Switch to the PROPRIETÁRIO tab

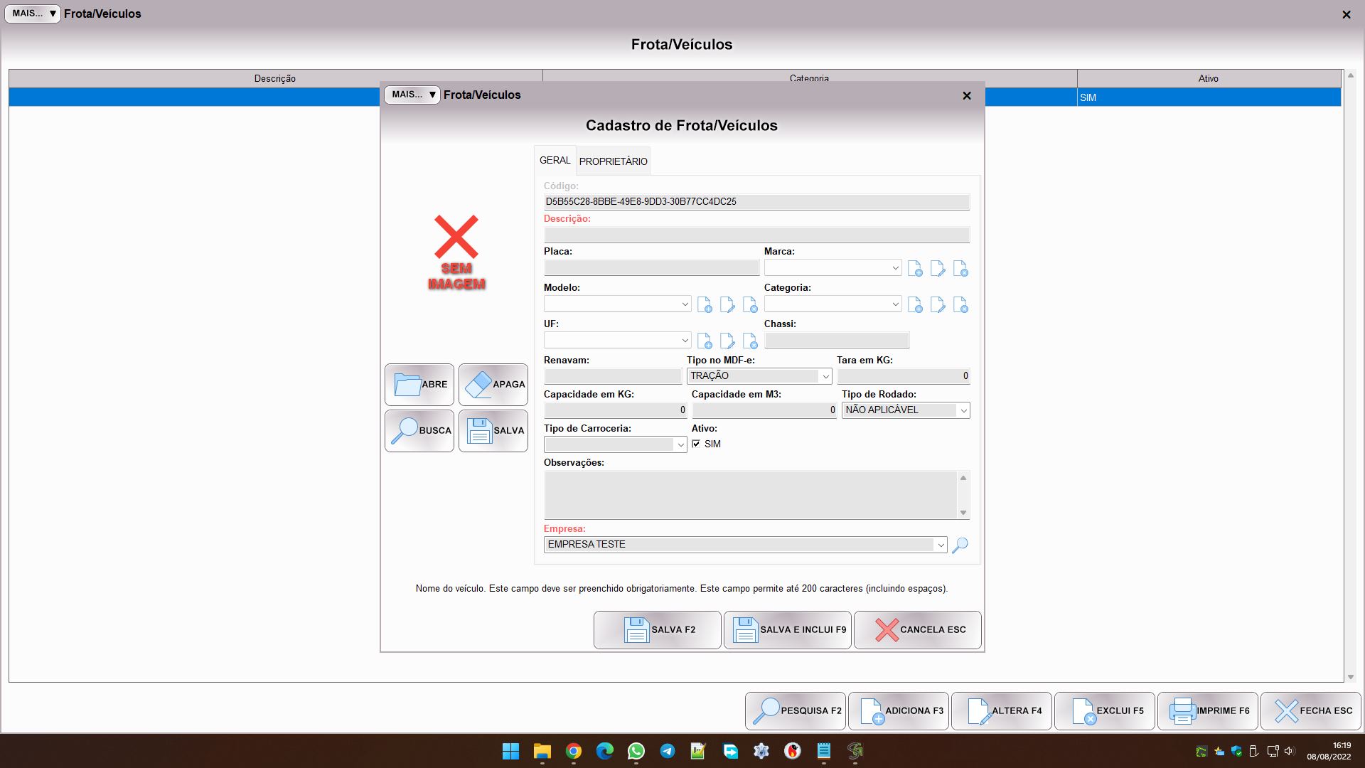(x=613, y=161)
